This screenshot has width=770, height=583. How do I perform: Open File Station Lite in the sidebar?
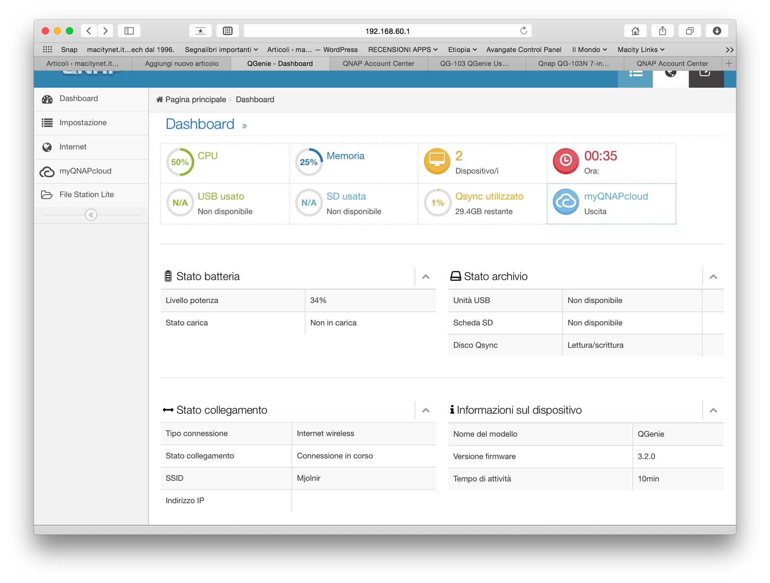coord(91,195)
